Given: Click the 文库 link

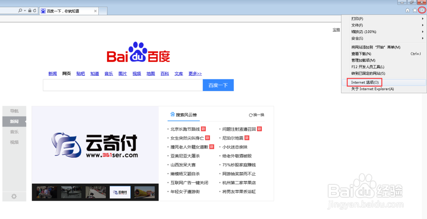Looking at the screenshot, I should pos(178,74).
